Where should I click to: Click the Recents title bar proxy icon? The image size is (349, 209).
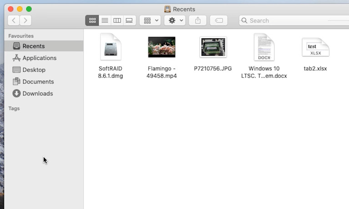pos(167,9)
